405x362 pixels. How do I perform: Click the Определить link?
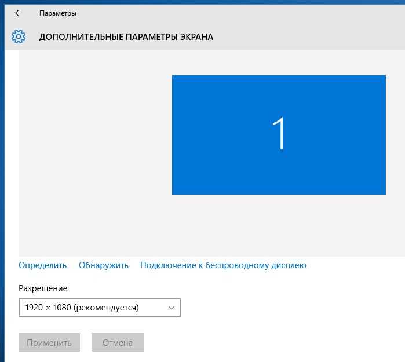(x=43, y=265)
